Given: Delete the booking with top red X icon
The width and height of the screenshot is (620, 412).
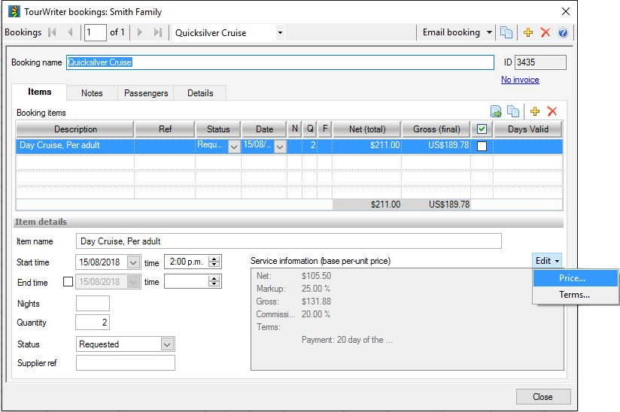Looking at the screenshot, I should tap(546, 32).
